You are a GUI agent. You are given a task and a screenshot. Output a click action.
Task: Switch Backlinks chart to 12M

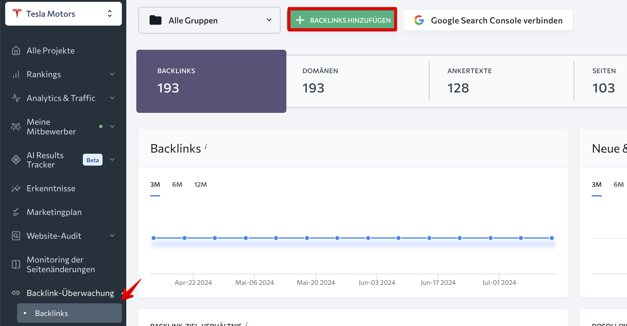[x=201, y=185]
